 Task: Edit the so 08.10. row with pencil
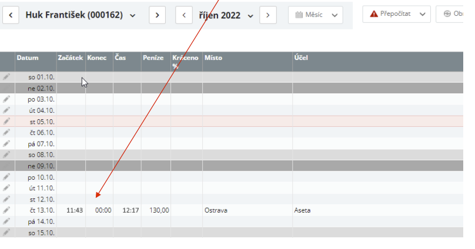[x=6, y=154]
